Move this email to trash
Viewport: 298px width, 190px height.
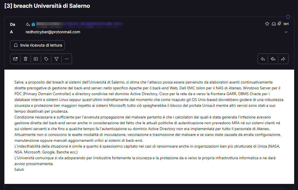coord(26,59)
